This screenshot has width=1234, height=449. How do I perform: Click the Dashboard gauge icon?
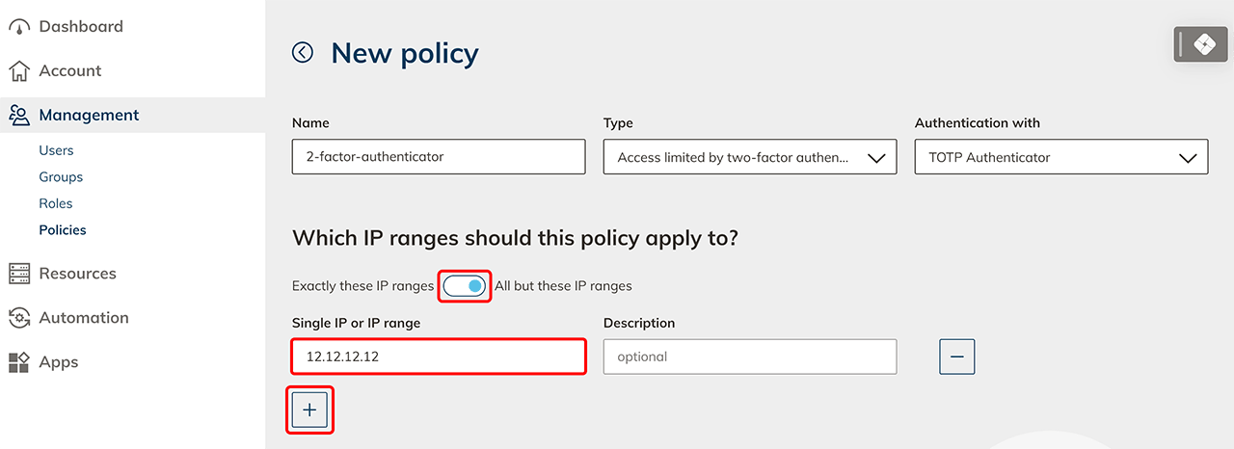pyautogui.click(x=19, y=27)
